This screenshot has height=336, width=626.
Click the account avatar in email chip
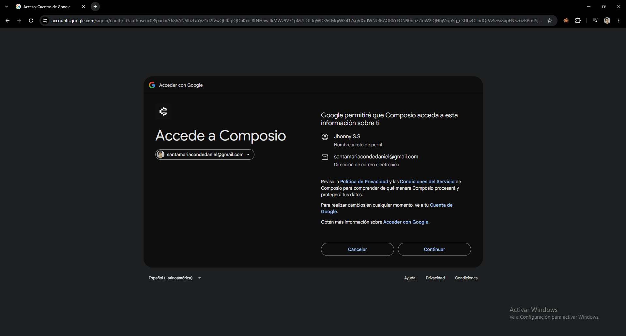pyautogui.click(x=160, y=154)
